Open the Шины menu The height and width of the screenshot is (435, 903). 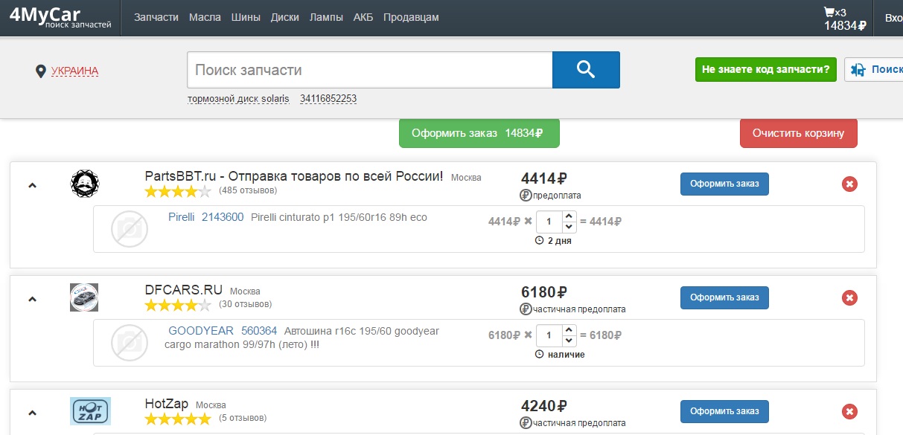pyautogui.click(x=246, y=17)
